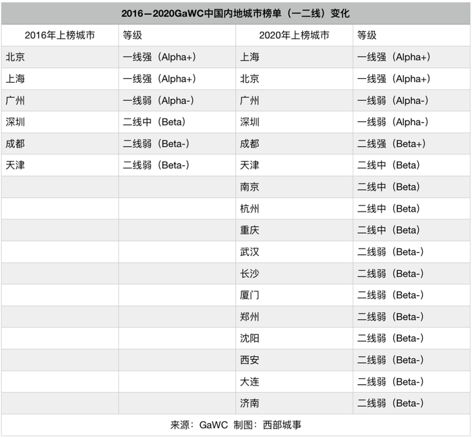Image resolution: width=472 pixels, height=438 pixels.
Task: Click 二线弱（Beta-）next to 沈阳
Action: [x=390, y=338]
